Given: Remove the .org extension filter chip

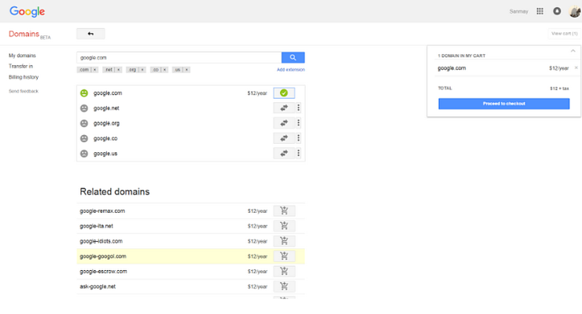Looking at the screenshot, I should (x=142, y=70).
